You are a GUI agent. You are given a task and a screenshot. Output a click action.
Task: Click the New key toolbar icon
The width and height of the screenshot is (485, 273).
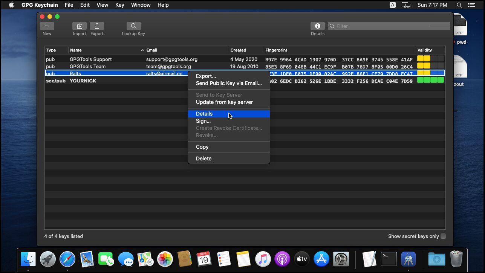(x=47, y=26)
